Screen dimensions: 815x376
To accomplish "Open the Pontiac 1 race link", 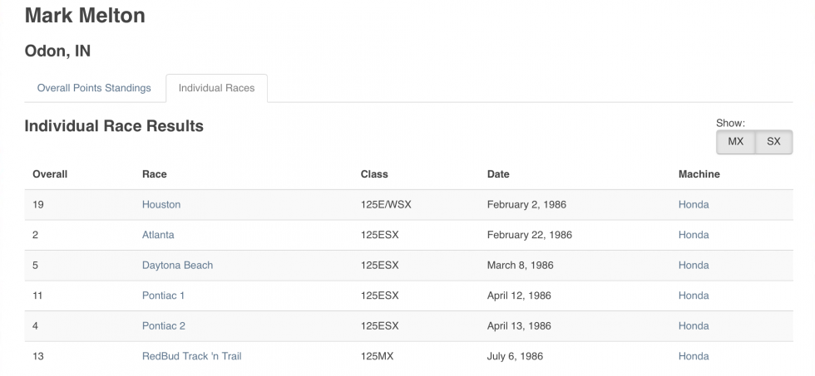I will tap(163, 295).
